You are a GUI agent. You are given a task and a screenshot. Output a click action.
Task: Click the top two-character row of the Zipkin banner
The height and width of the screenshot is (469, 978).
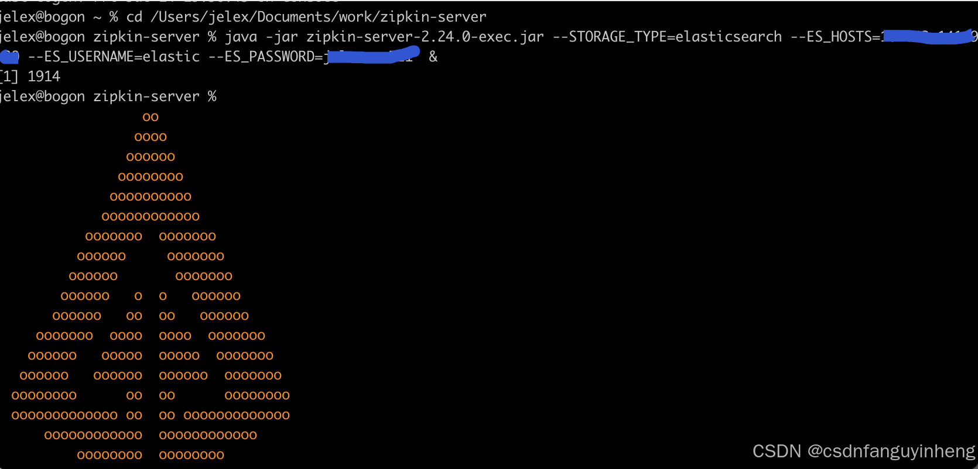click(x=151, y=118)
